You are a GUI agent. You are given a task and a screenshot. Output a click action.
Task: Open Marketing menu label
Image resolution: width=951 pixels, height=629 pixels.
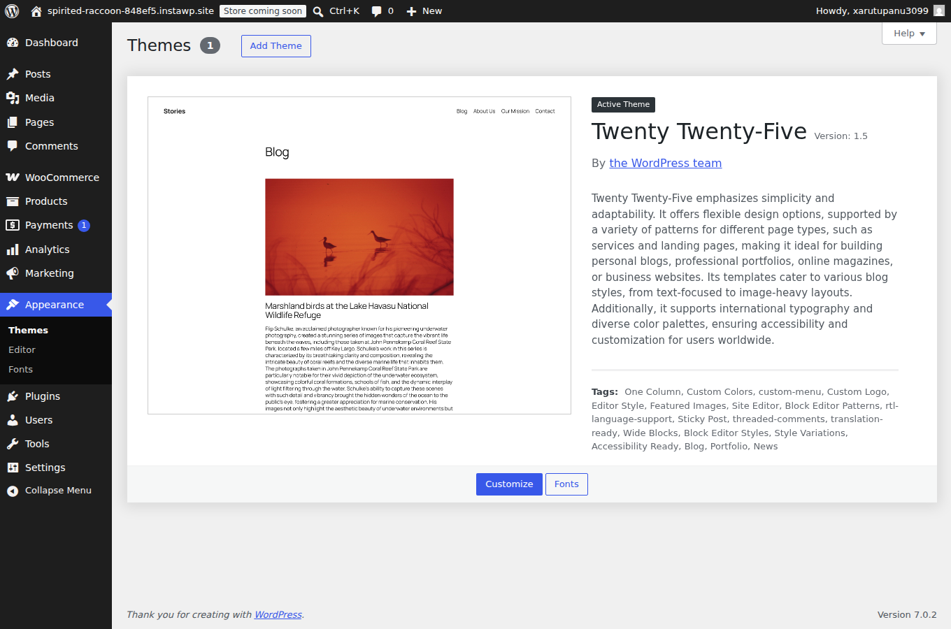[x=49, y=273]
